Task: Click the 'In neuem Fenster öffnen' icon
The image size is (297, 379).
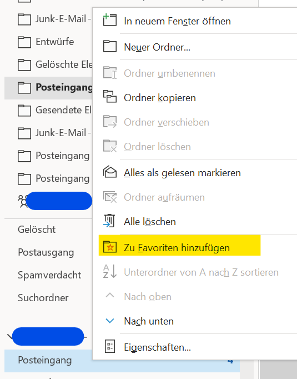Action: [x=110, y=21]
